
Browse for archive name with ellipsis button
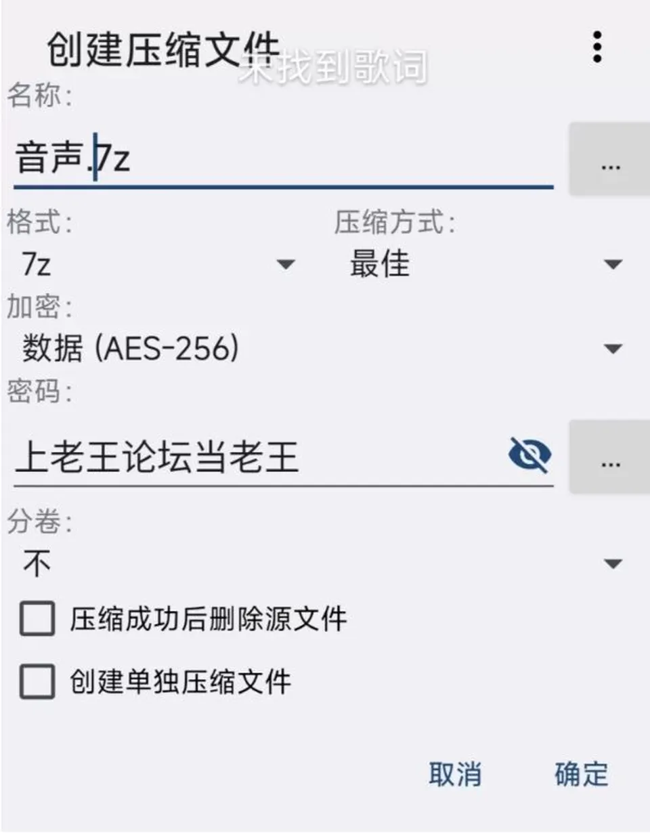point(609,159)
